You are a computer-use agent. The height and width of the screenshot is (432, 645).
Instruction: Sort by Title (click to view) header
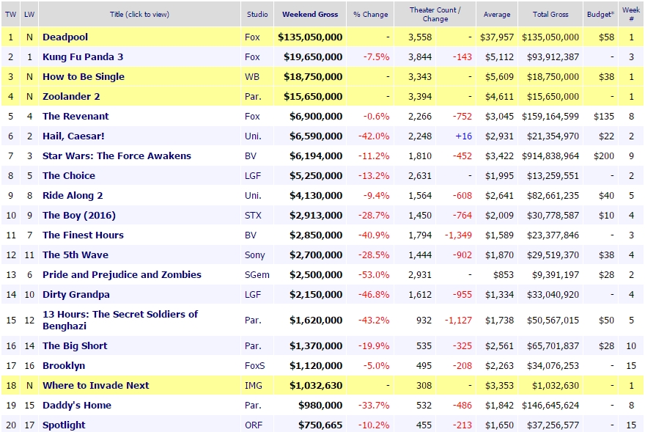[x=139, y=15]
